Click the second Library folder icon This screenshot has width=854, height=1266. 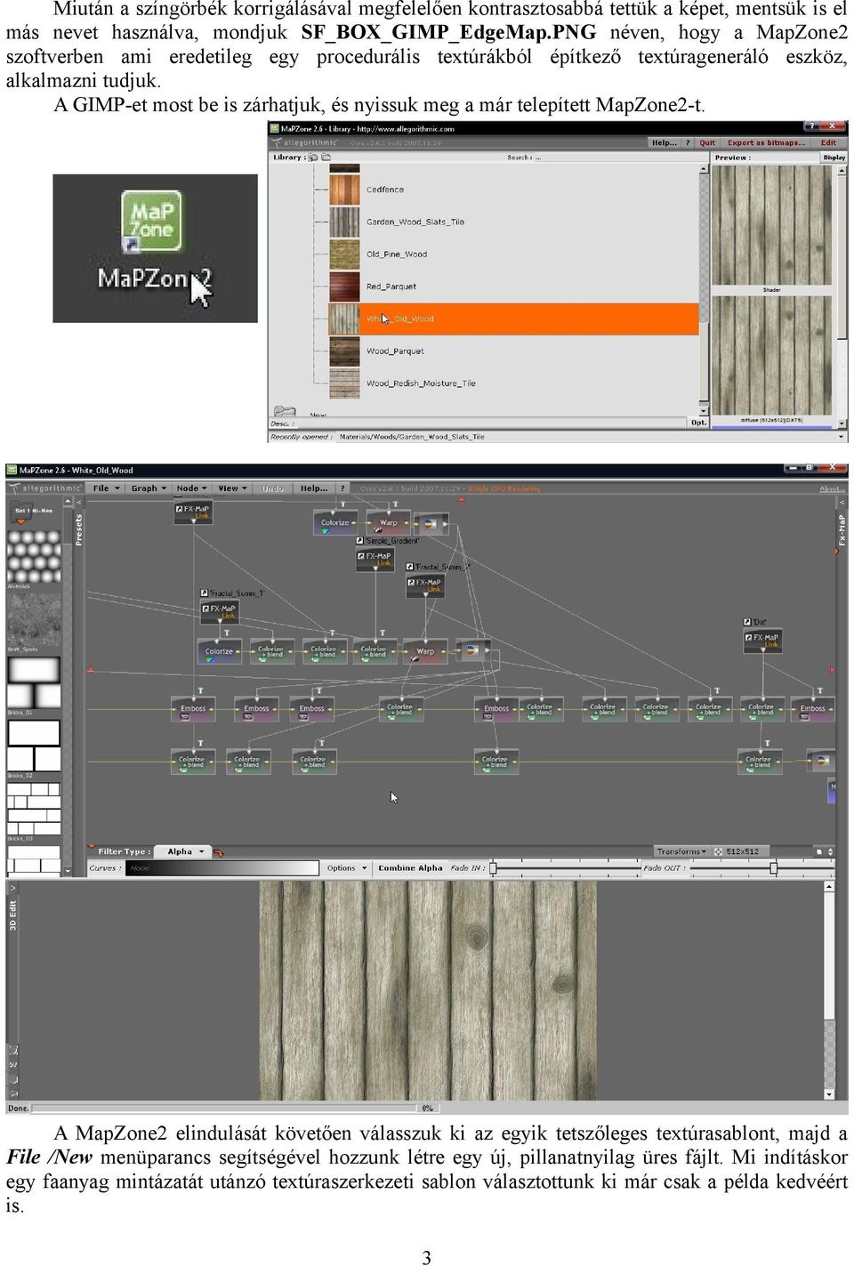(326, 157)
